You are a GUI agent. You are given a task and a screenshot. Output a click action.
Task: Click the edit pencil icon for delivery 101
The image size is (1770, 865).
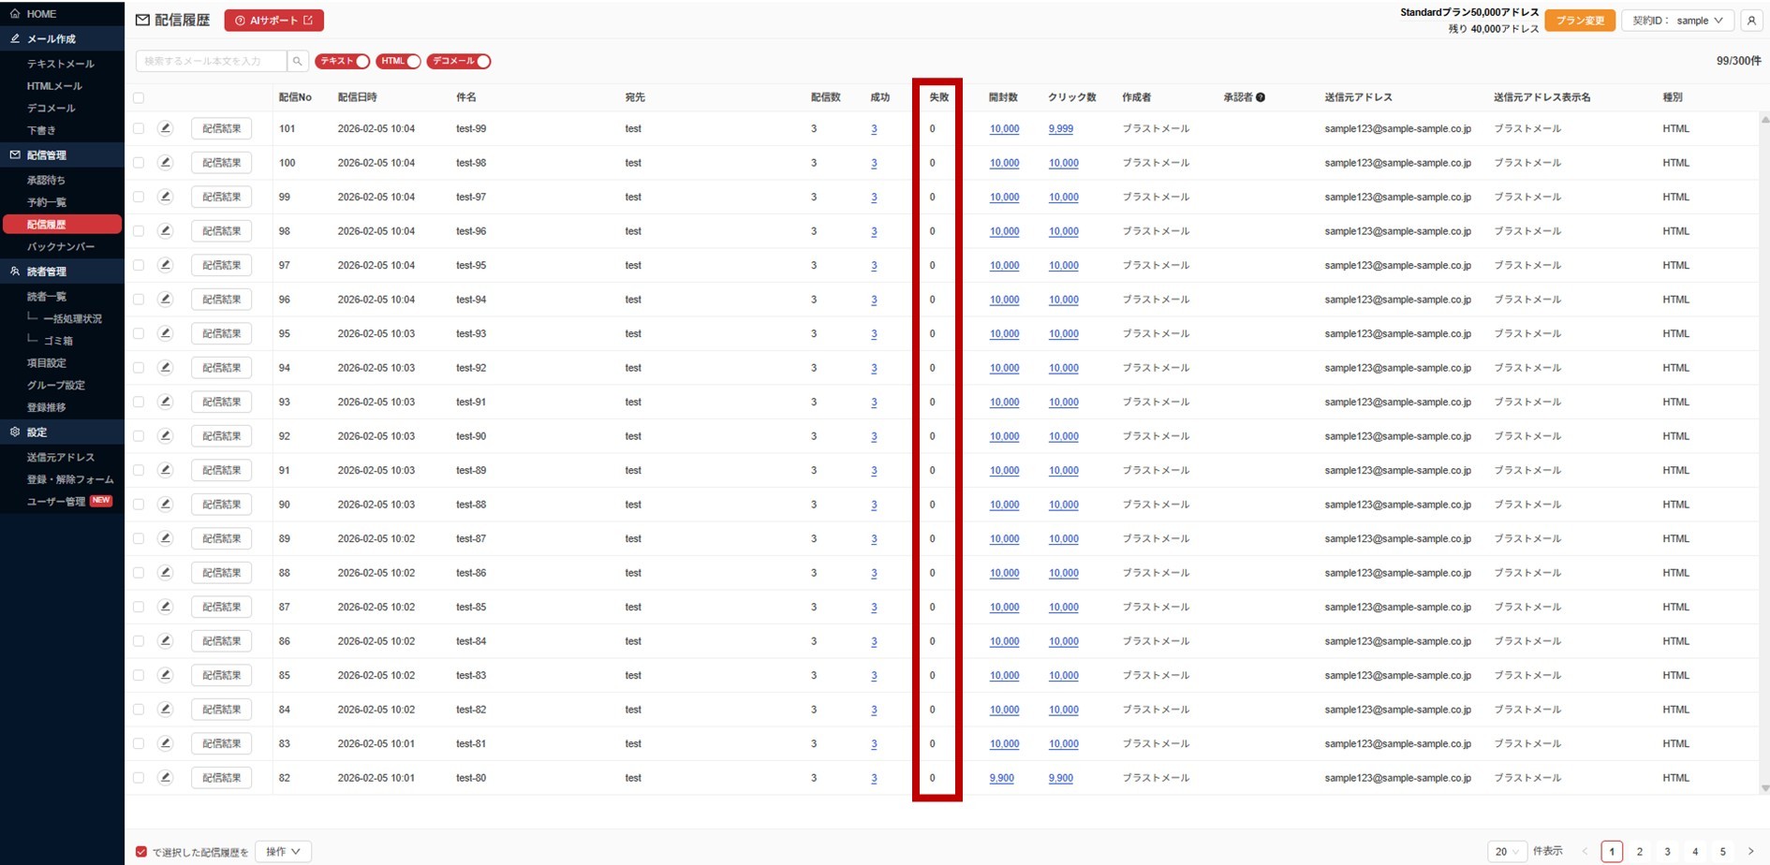click(x=166, y=128)
